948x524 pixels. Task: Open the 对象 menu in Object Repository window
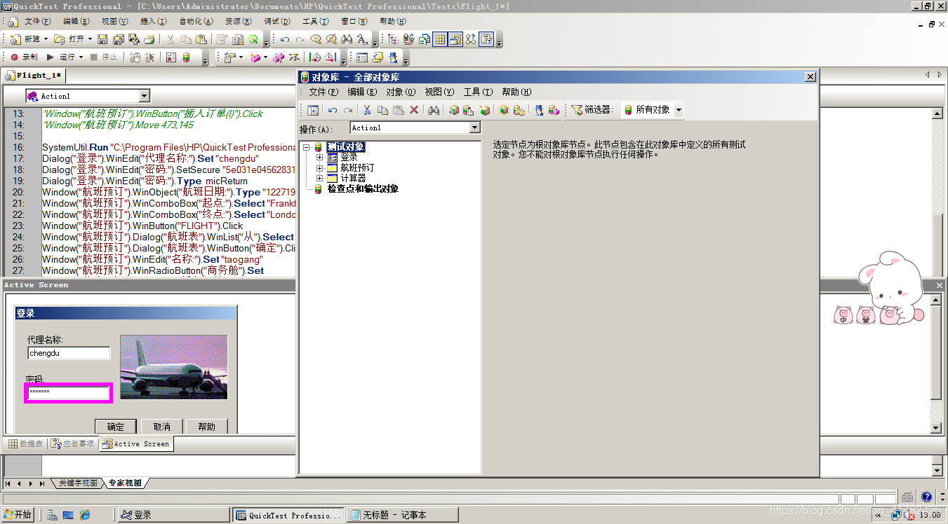401,92
